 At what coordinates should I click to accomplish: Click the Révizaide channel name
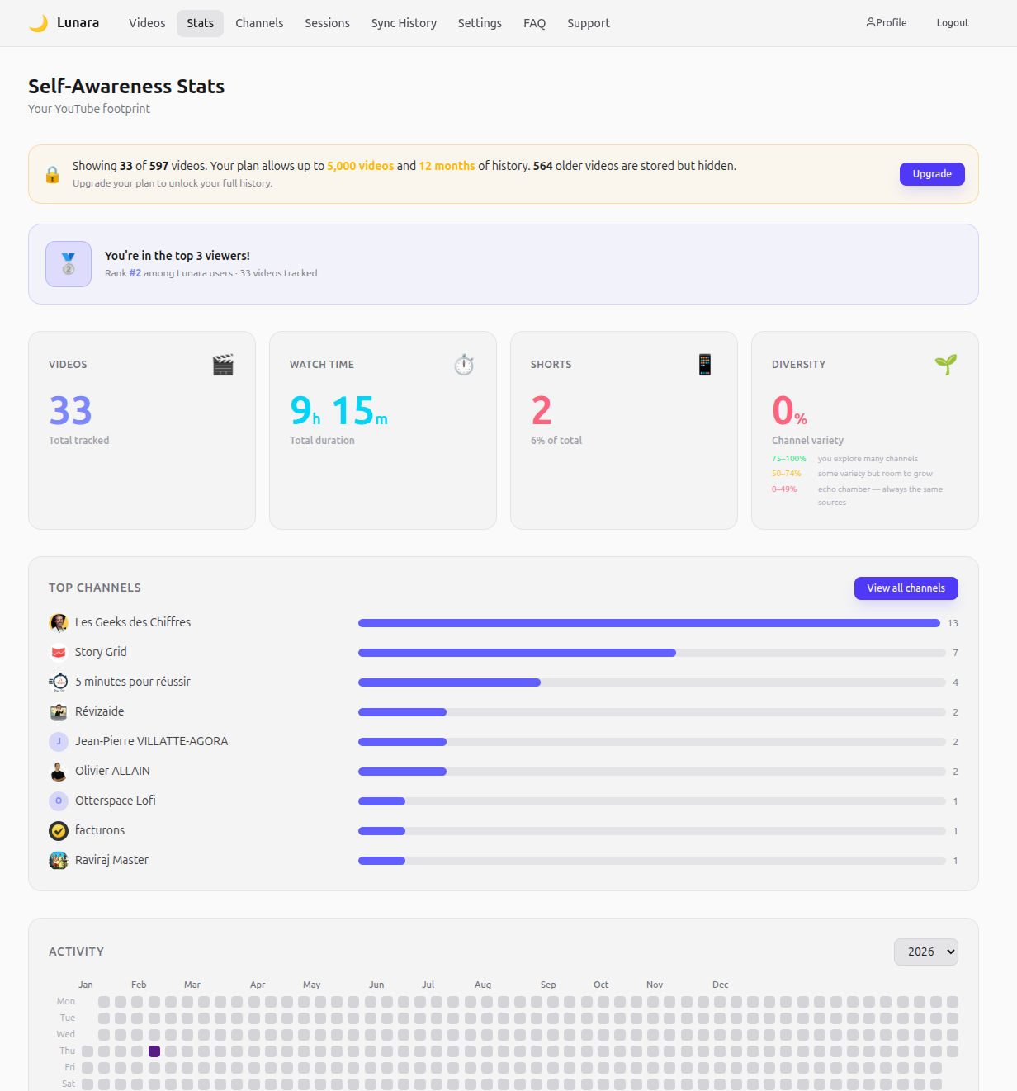99,711
